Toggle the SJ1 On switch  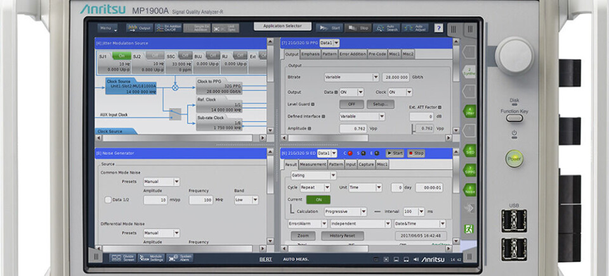(122, 56)
